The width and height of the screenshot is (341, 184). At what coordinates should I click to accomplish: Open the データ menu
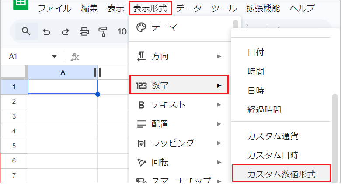point(189,8)
